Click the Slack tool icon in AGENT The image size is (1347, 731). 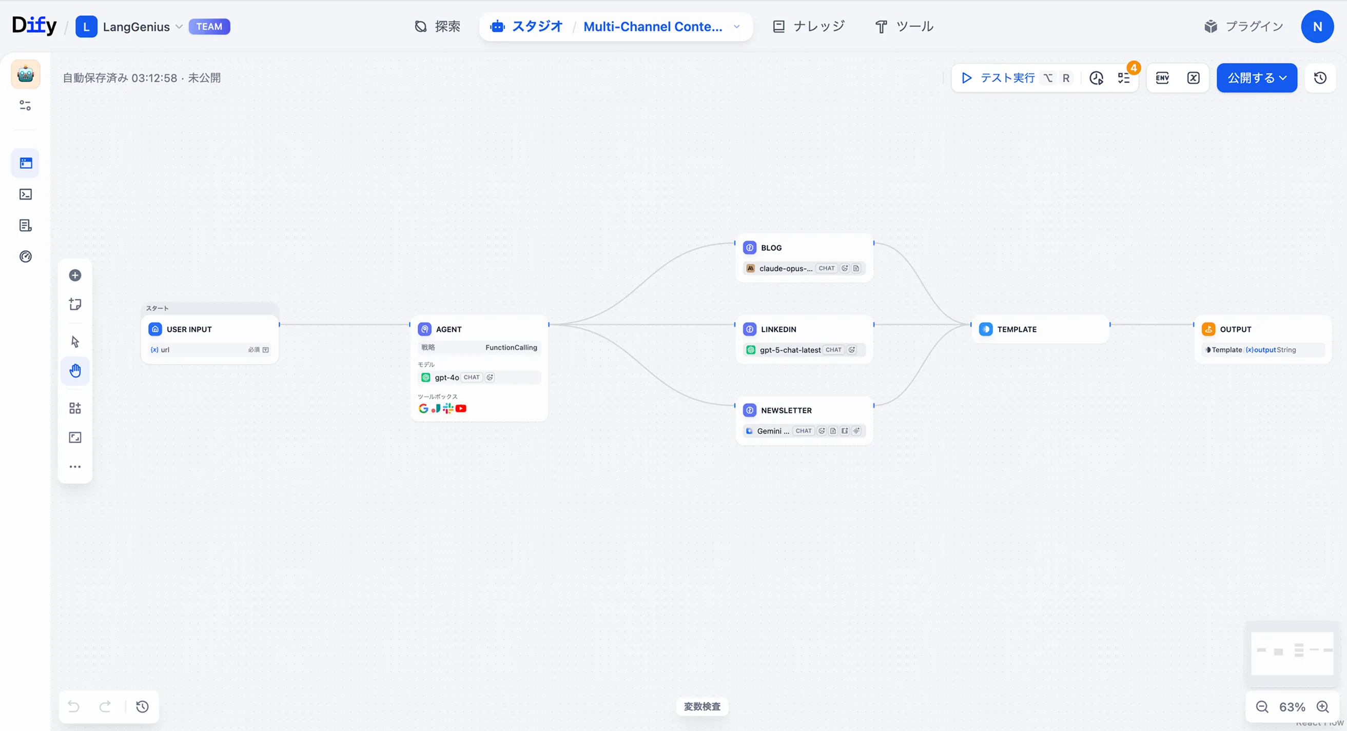tap(448, 408)
